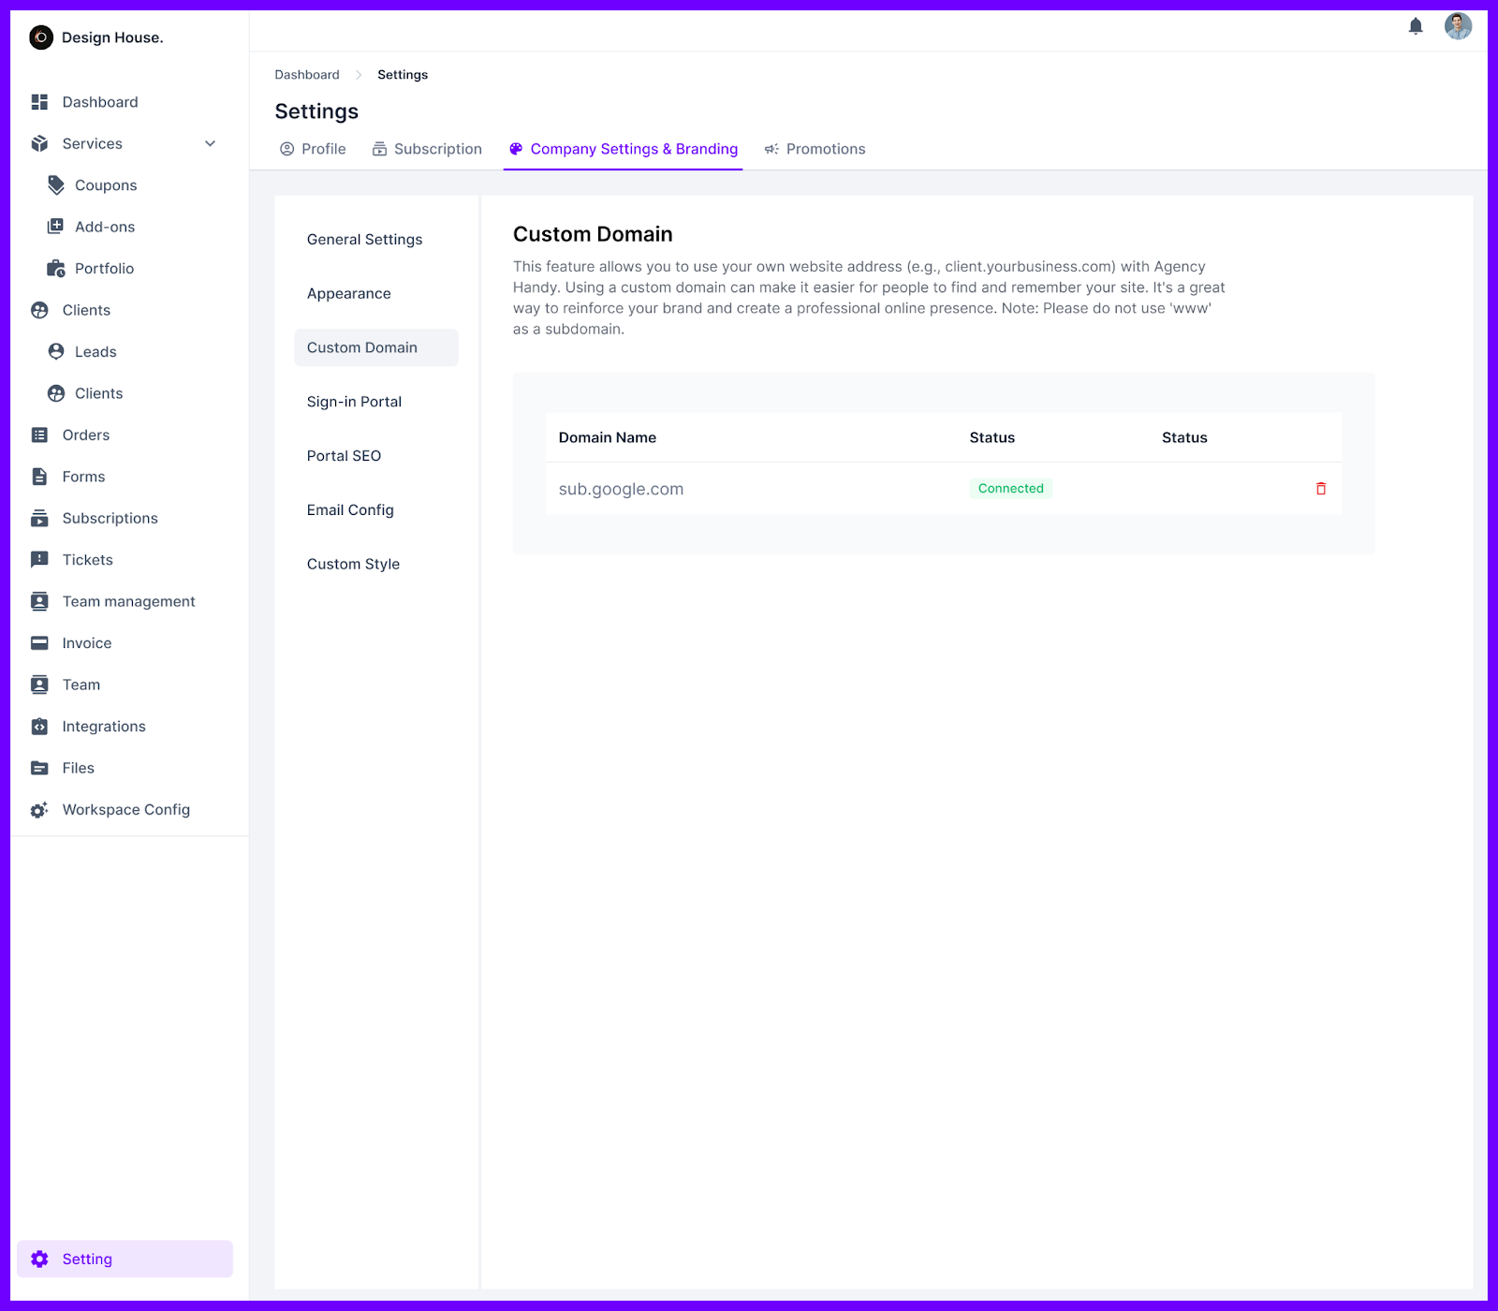Select Appearance in the settings menu

[348, 293]
